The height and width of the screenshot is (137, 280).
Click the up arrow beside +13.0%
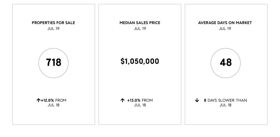122,100
